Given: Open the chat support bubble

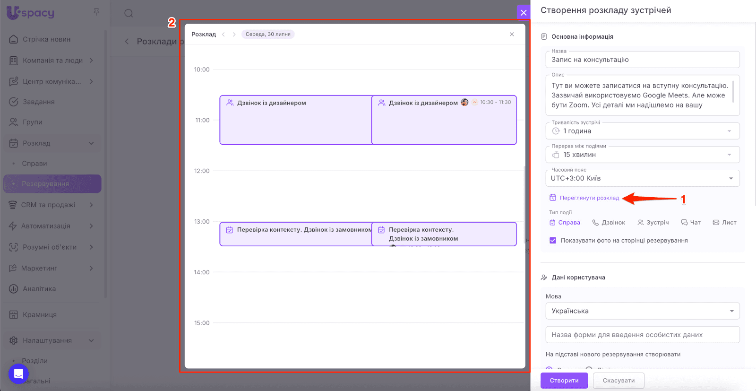Looking at the screenshot, I should coord(18,374).
